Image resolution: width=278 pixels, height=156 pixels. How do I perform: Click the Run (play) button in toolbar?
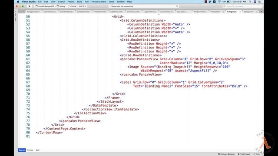click(30, 6)
